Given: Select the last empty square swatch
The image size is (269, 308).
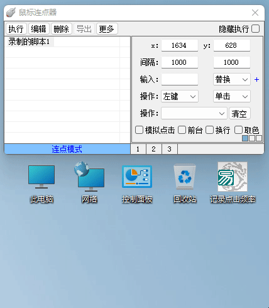Looking at the screenshot, I should (x=259, y=138).
